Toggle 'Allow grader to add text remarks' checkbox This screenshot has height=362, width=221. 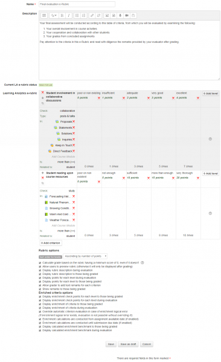[x=40, y=285]
